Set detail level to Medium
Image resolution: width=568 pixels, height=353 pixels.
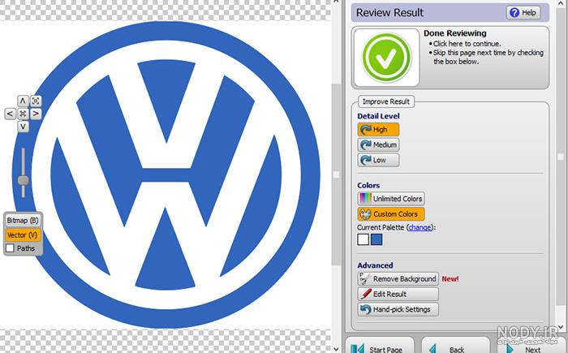coord(378,144)
